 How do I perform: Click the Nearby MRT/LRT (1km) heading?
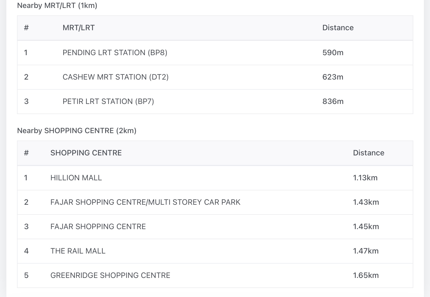click(57, 6)
